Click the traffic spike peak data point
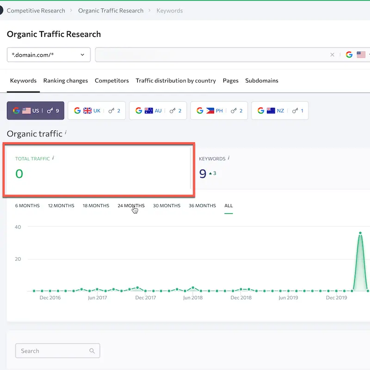 tap(360, 233)
